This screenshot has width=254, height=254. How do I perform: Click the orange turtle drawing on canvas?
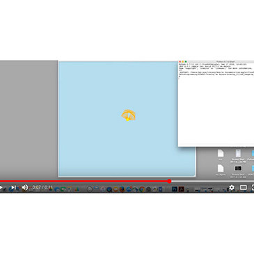(x=128, y=115)
